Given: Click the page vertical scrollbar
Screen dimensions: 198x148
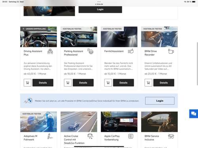Looking at the screenshot, I should tap(197, 64).
